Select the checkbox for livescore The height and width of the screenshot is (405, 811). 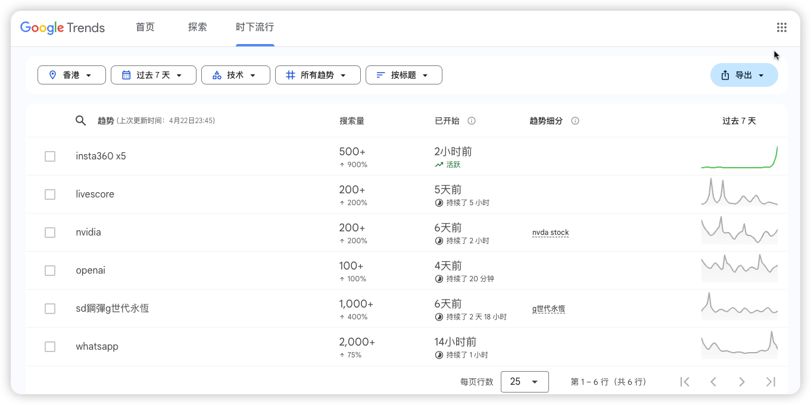[50, 194]
